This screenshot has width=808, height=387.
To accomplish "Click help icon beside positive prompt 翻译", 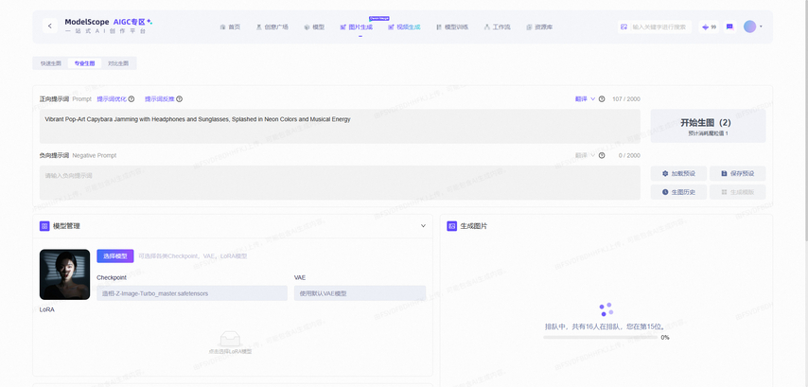I will 602,99.
